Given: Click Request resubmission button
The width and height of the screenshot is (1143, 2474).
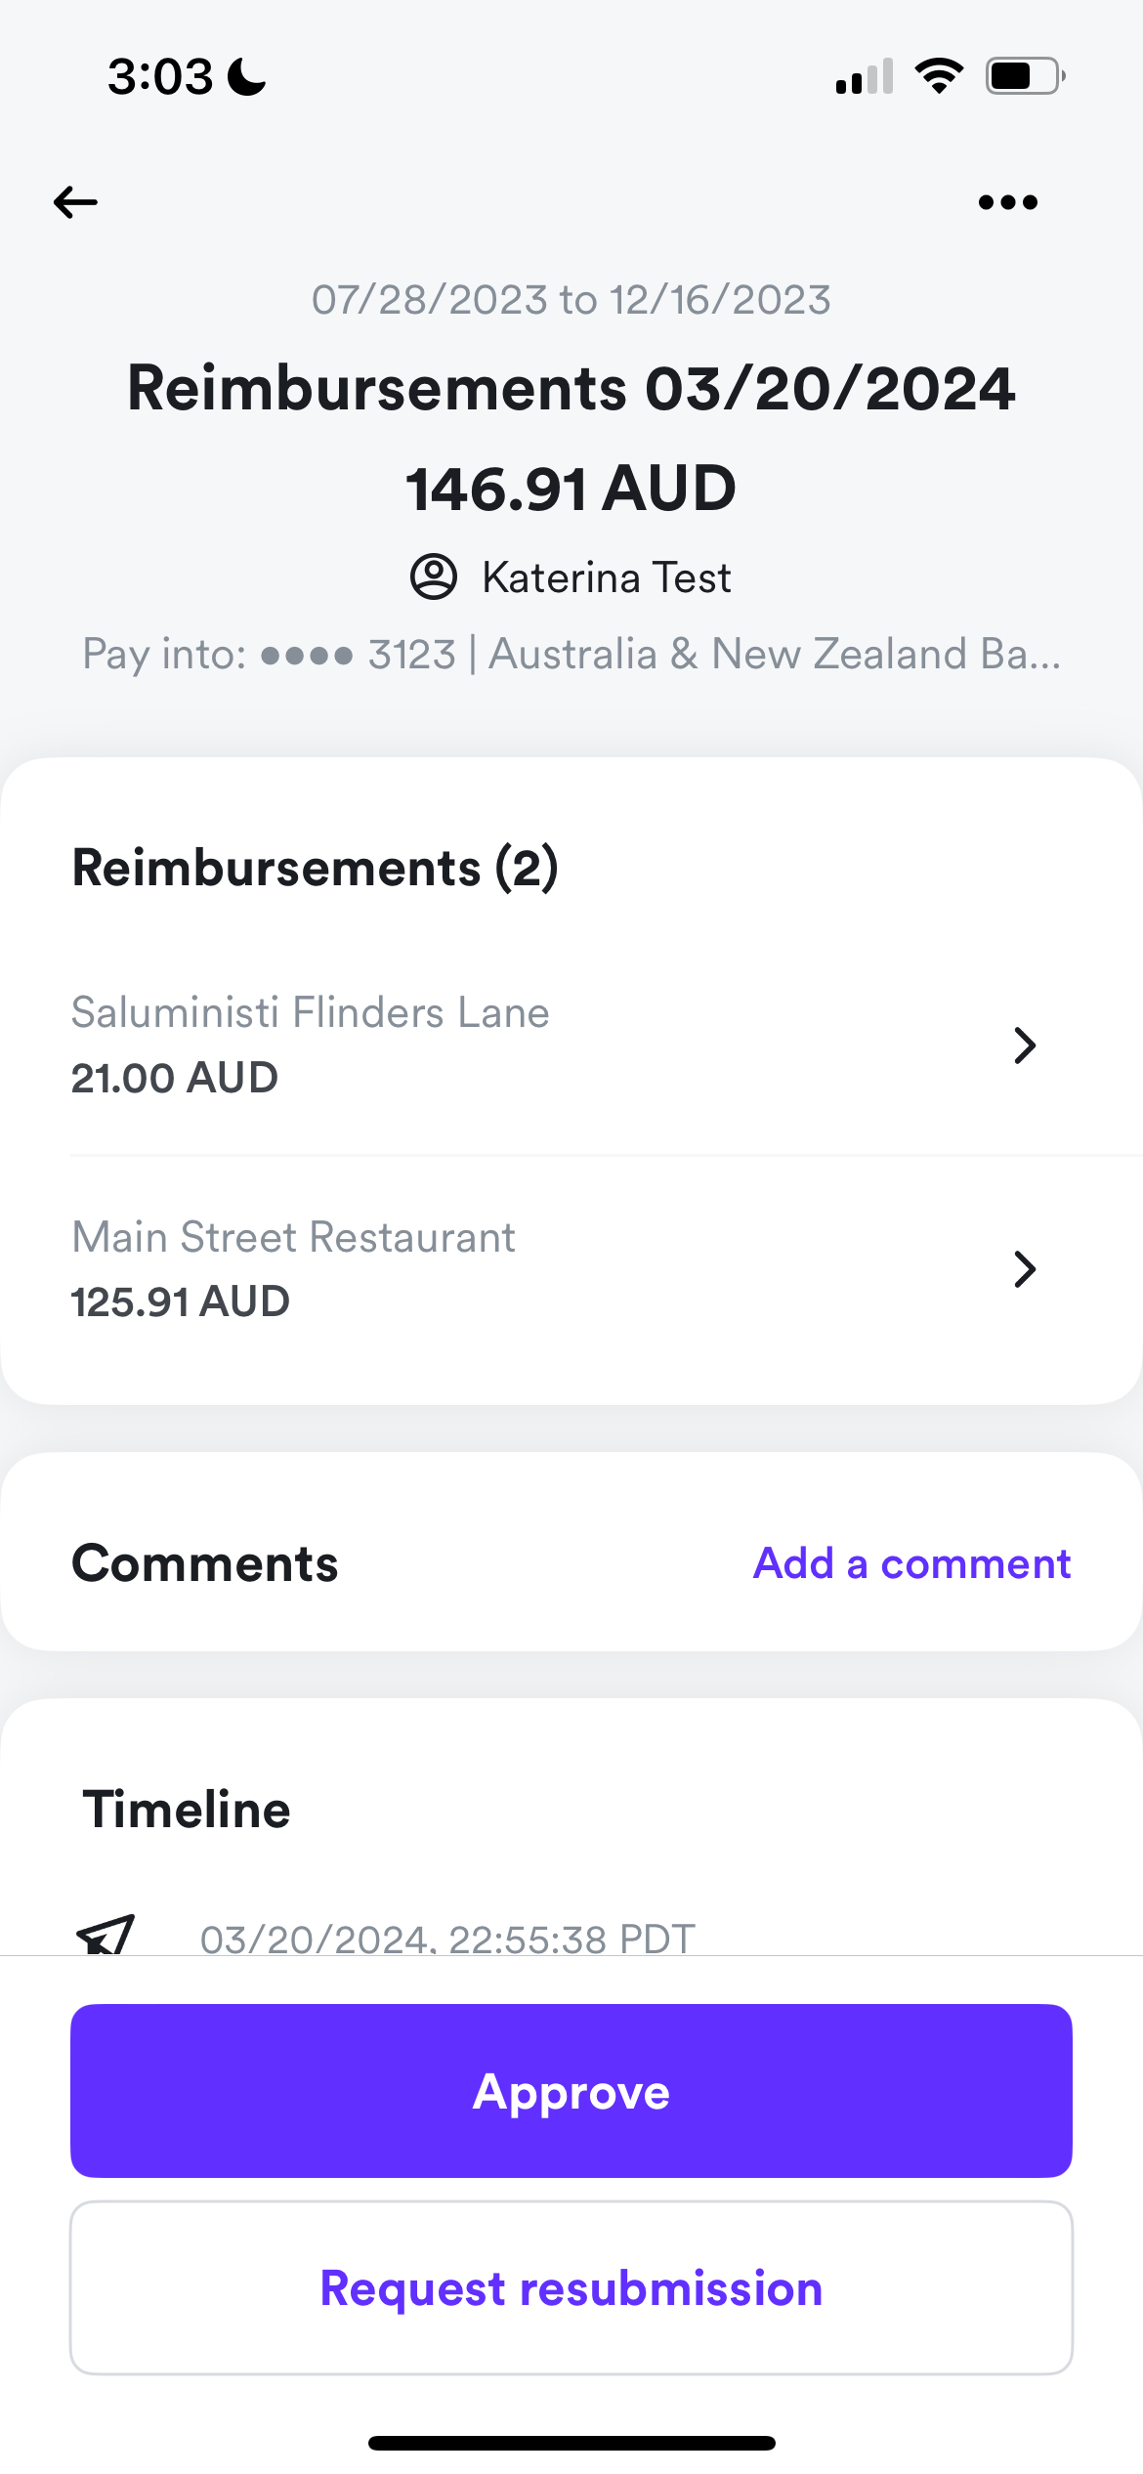Looking at the screenshot, I should (x=571, y=2288).
